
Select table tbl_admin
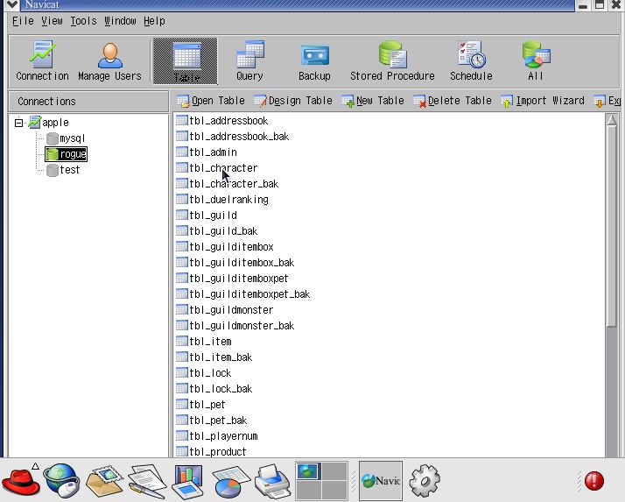(207, 152)
